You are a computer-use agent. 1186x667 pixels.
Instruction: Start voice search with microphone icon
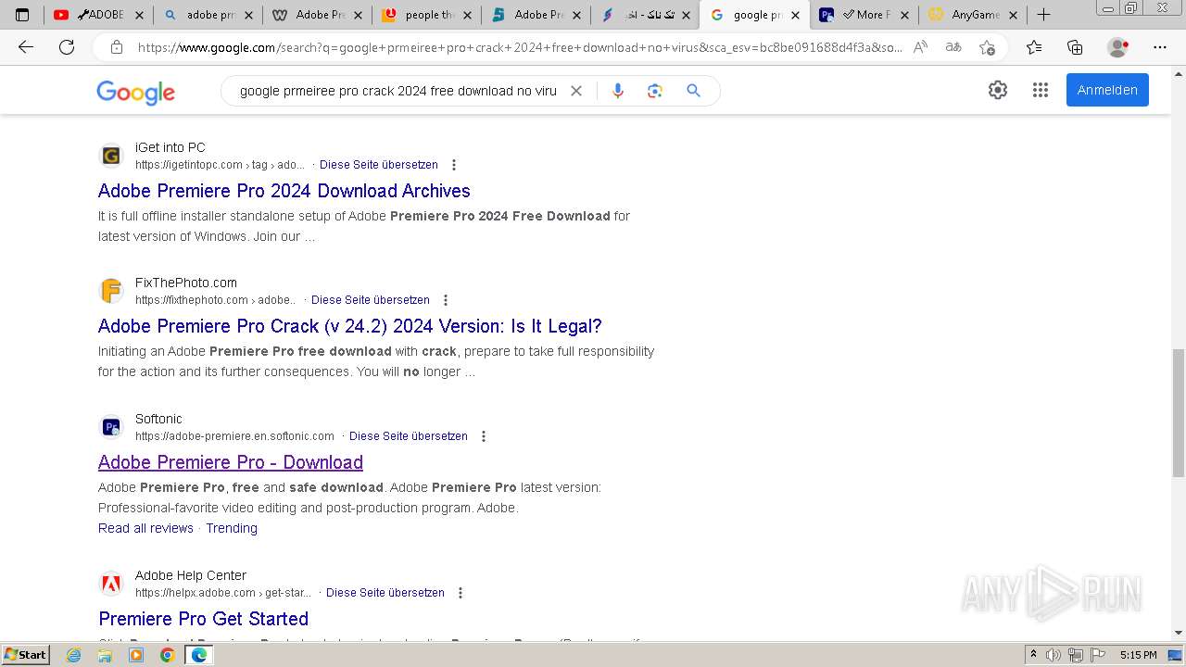pos(618,91)
